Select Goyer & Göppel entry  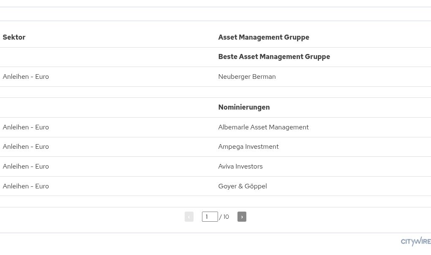[x=243, y=186]
